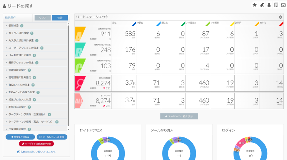Expand the カスタム項目除外検索 section

pos(35,41)
